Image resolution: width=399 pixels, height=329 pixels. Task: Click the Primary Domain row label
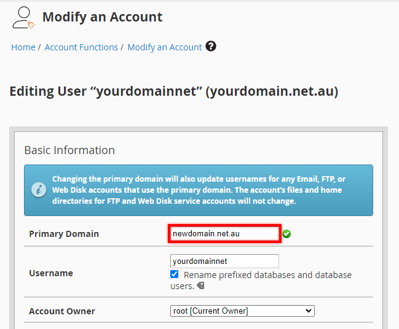(64, 234)
